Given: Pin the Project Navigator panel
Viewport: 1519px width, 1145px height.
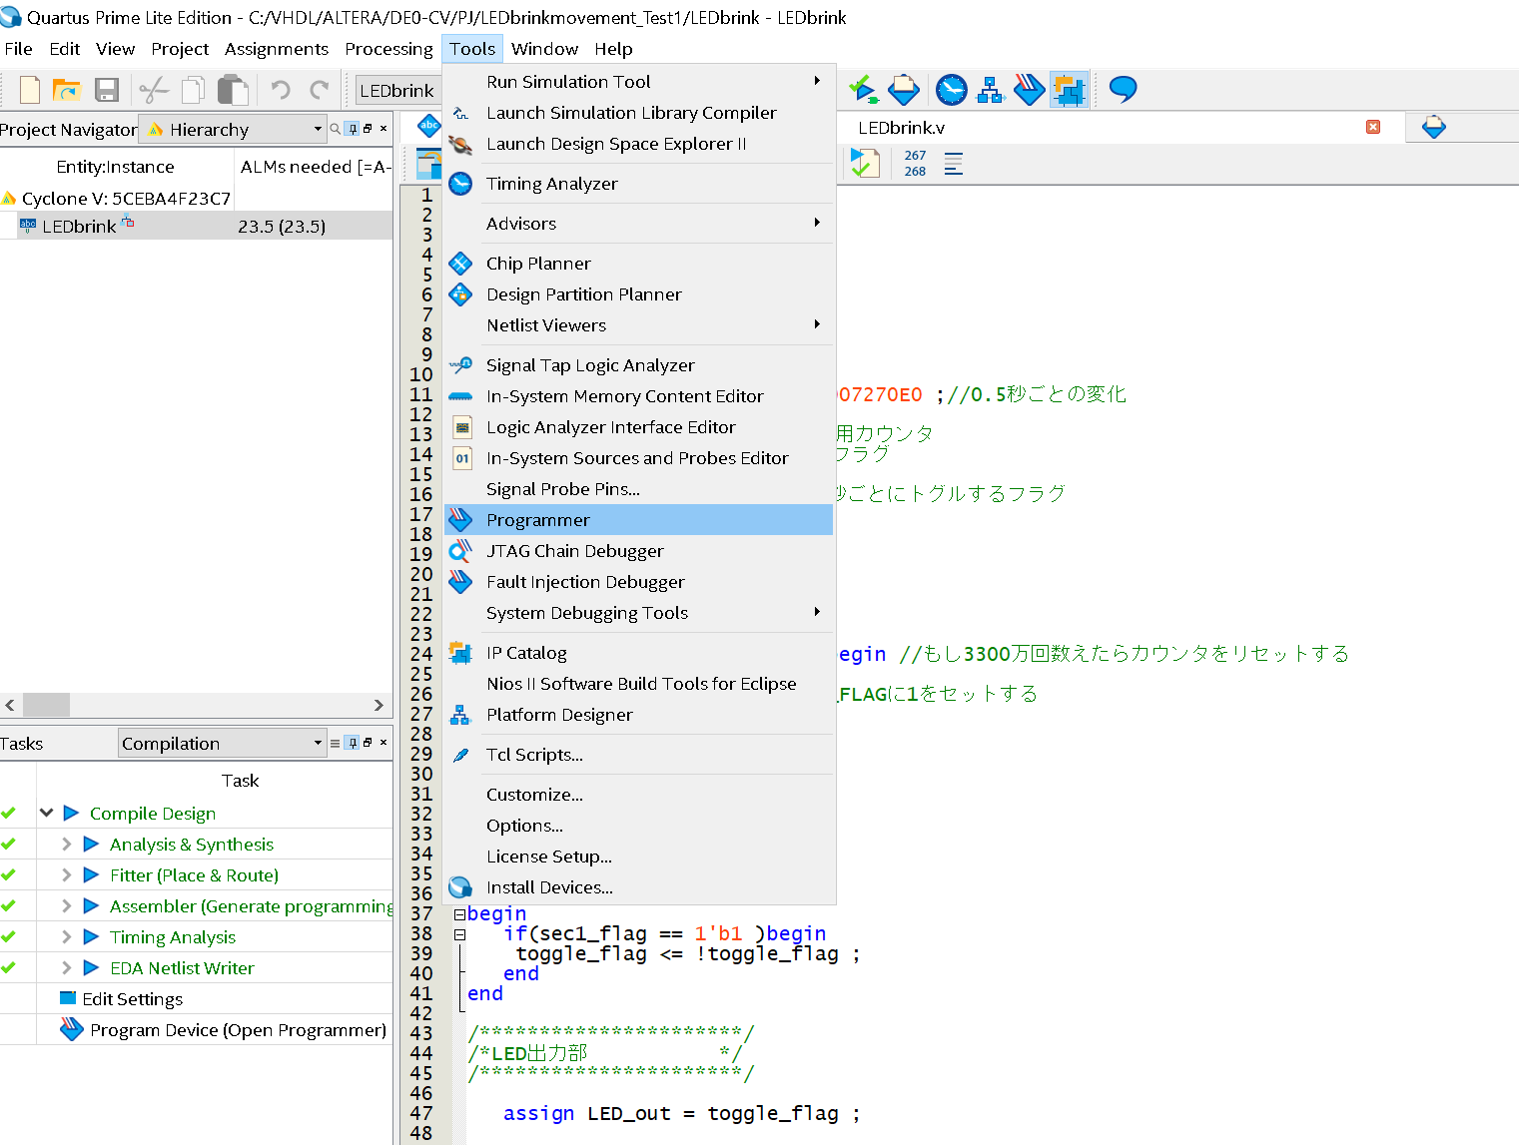Looking at the screenshot, I should tap(352, 129).
